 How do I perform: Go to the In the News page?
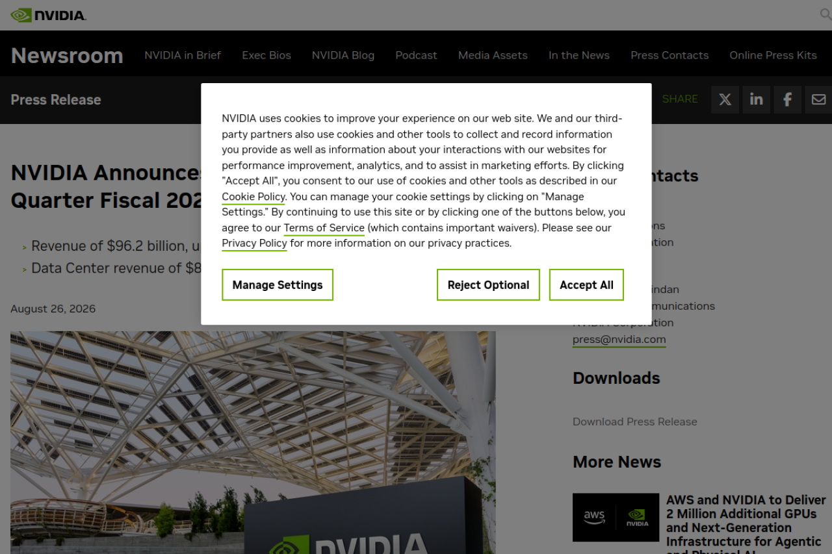click(579, 55)
